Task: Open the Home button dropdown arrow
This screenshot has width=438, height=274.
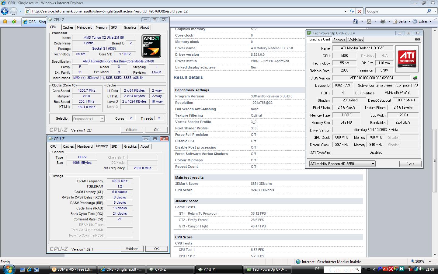Action: pos(362,21)
